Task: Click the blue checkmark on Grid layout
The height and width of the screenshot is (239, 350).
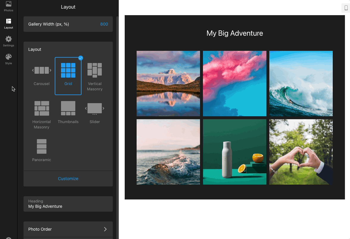Action: [81, 58]
